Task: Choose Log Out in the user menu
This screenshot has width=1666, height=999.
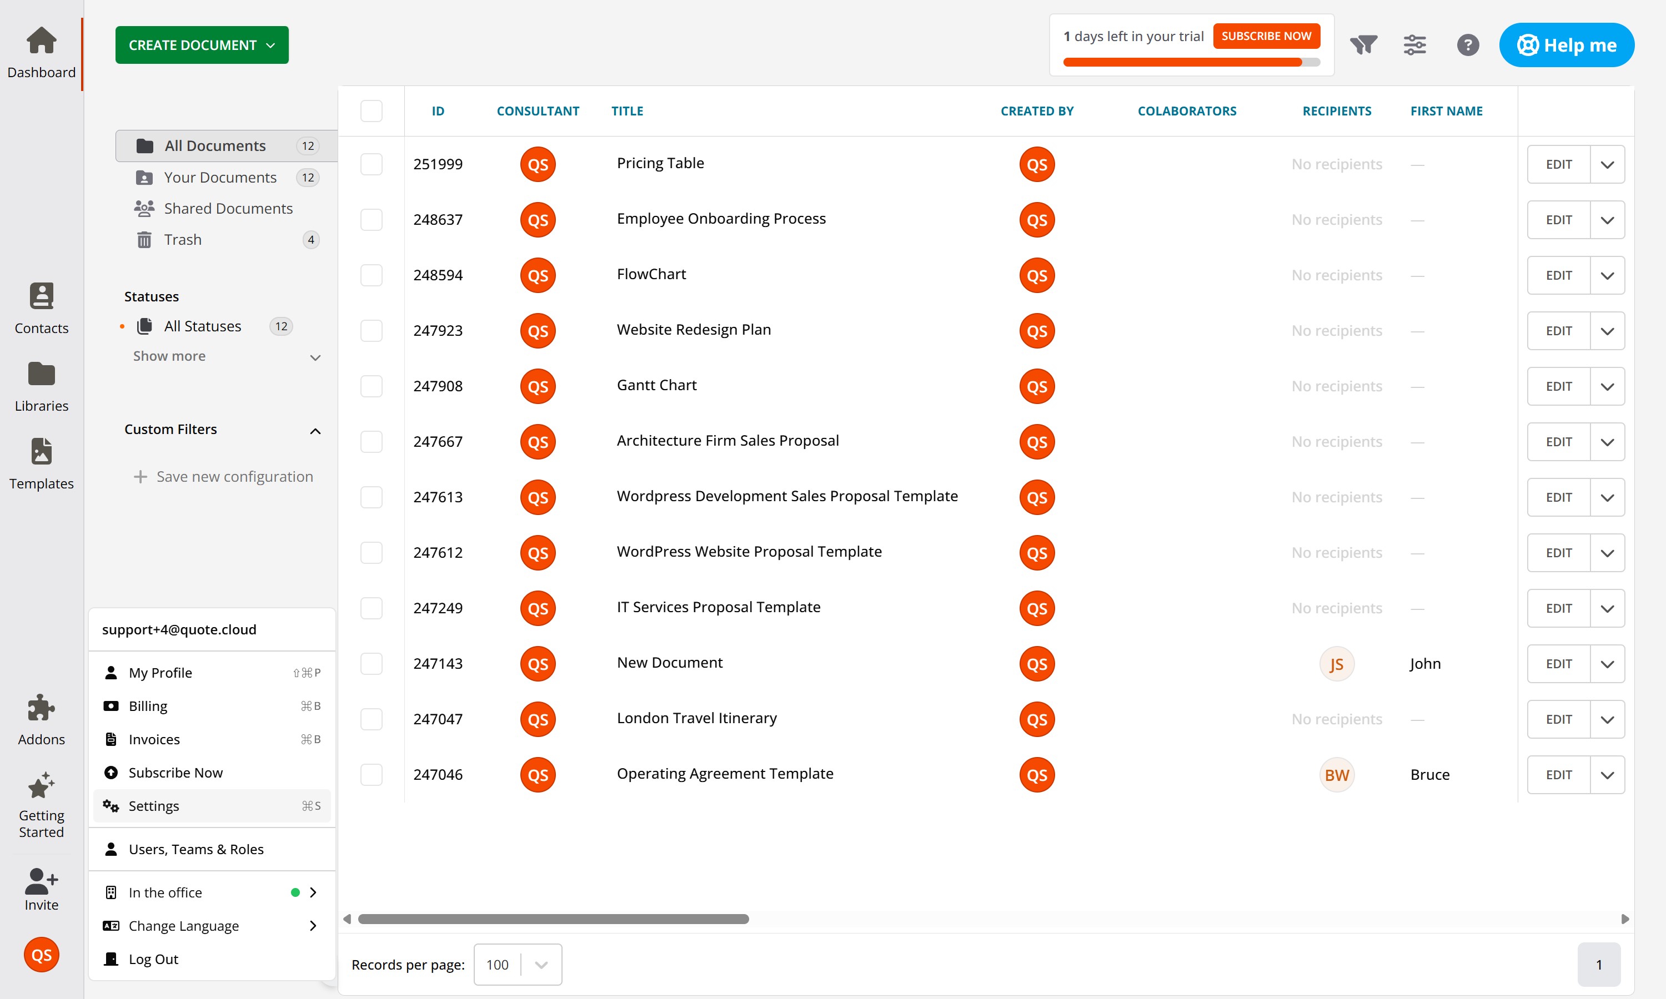Action: tap(153, 958)
